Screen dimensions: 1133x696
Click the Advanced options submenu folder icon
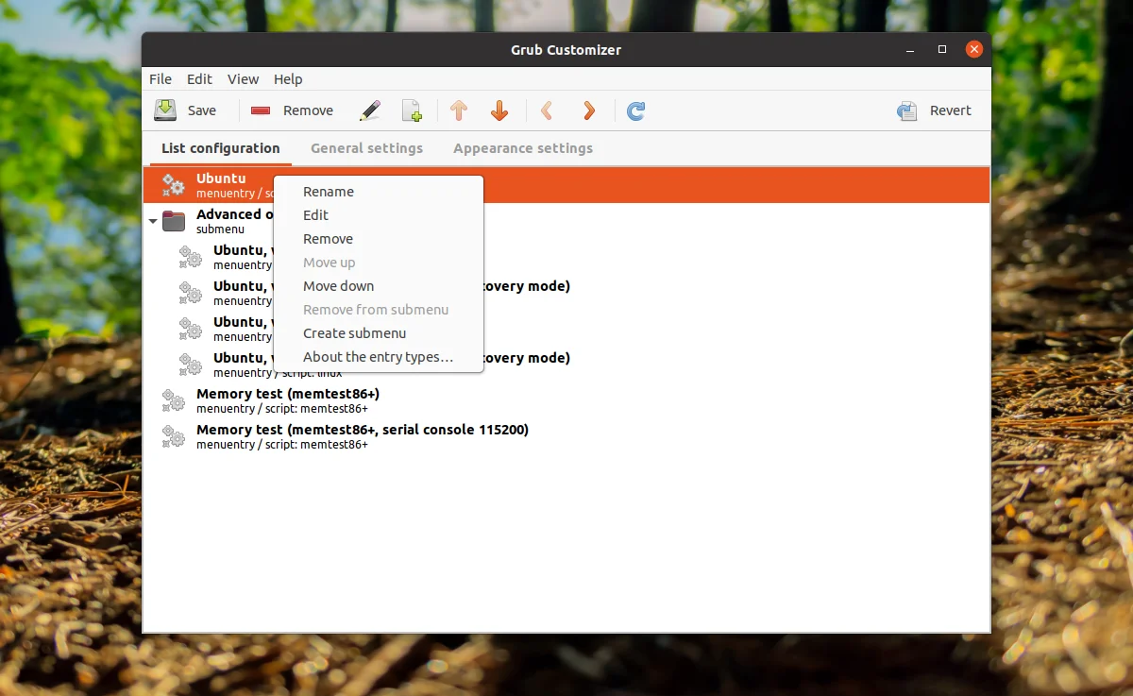tap(174, 221)
